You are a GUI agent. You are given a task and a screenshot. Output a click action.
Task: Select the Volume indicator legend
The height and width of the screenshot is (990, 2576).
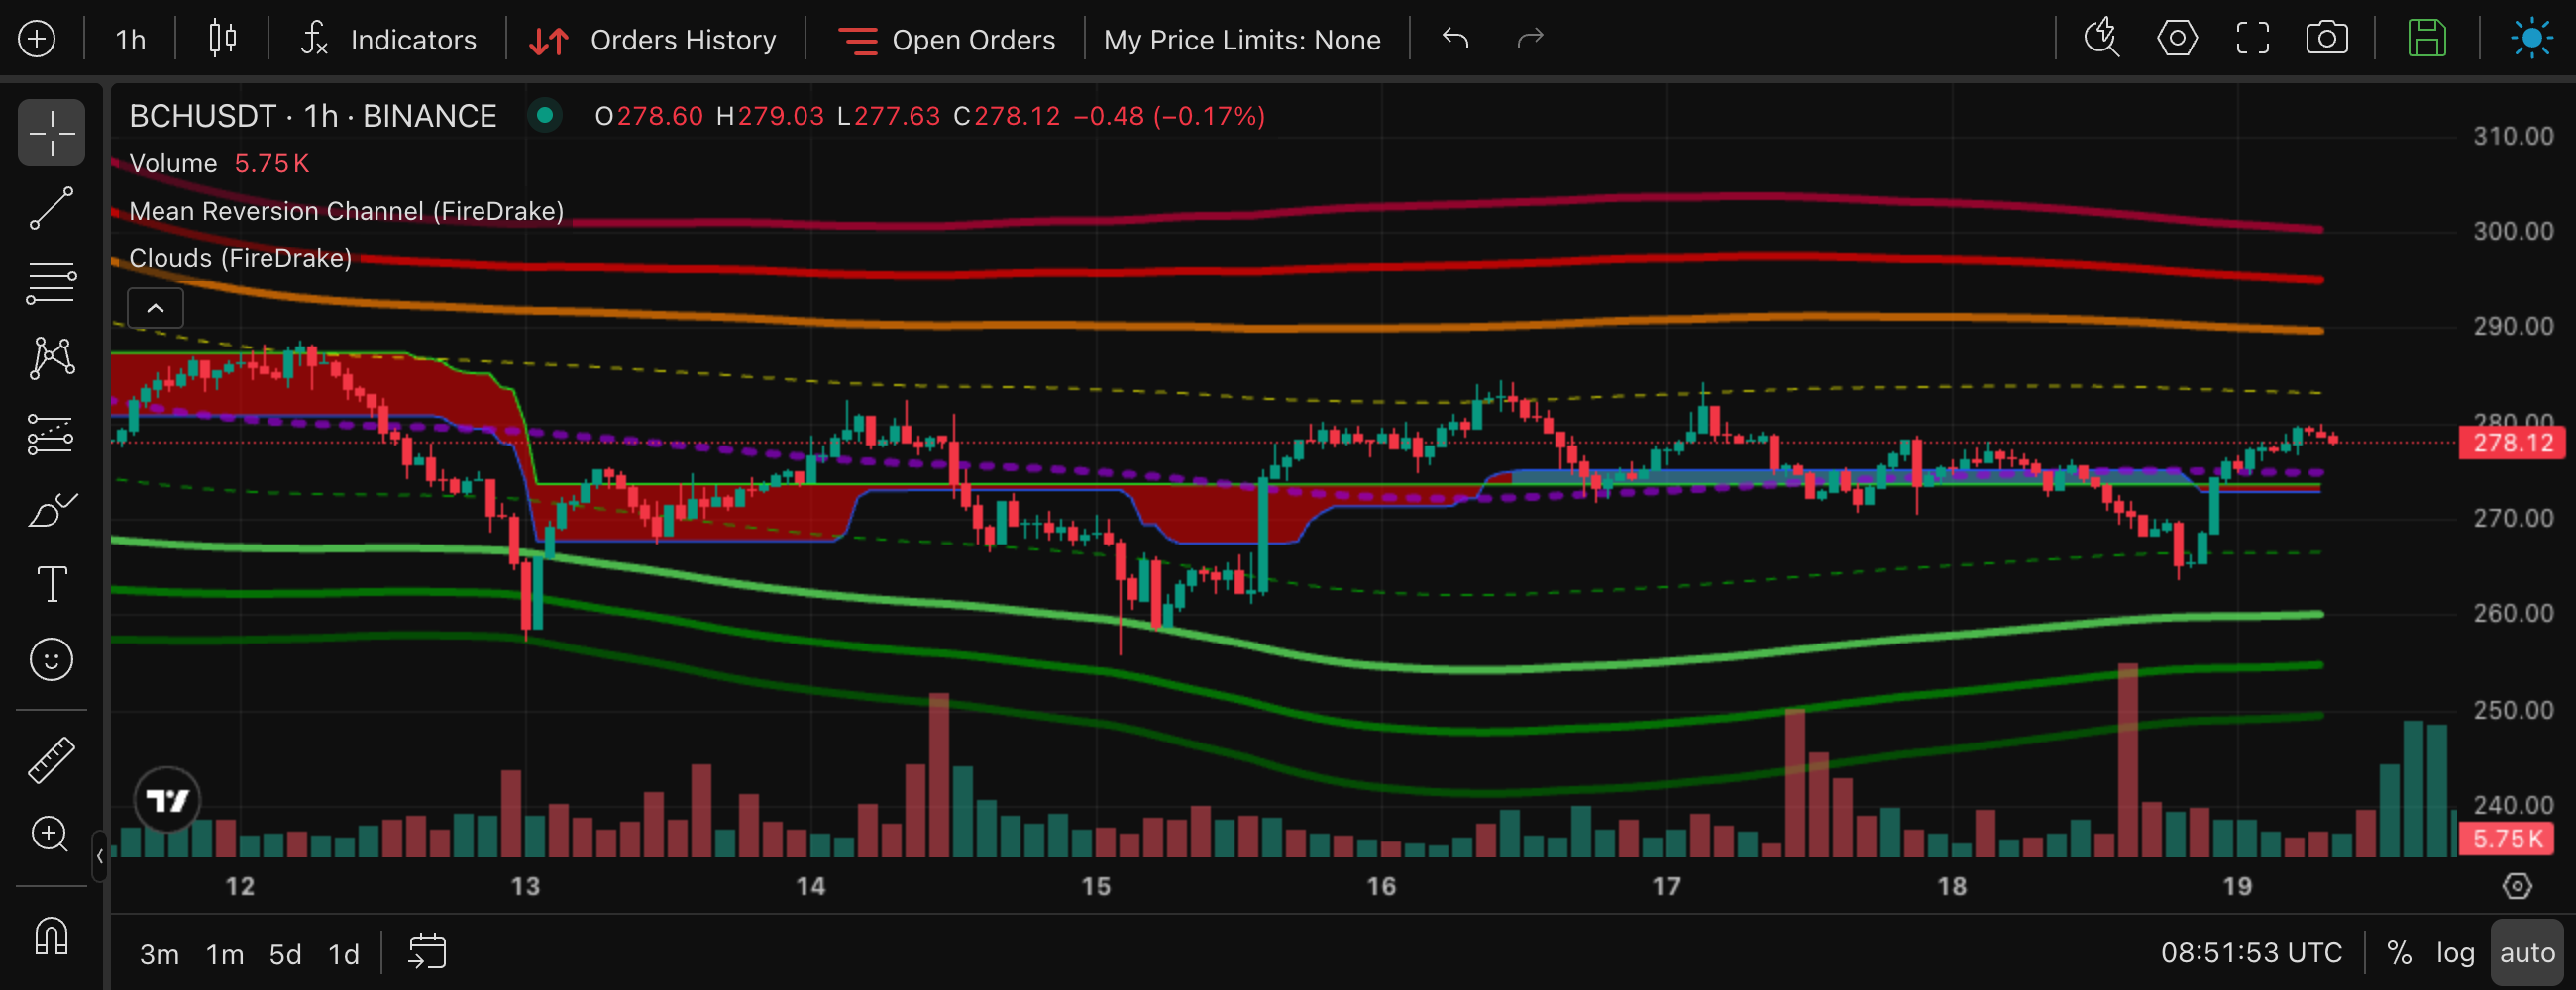point(173,162)
